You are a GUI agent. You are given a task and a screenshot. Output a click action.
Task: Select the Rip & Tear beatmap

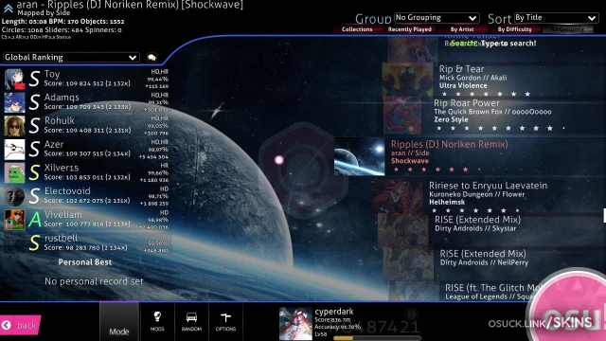click(x=494, y=81)
